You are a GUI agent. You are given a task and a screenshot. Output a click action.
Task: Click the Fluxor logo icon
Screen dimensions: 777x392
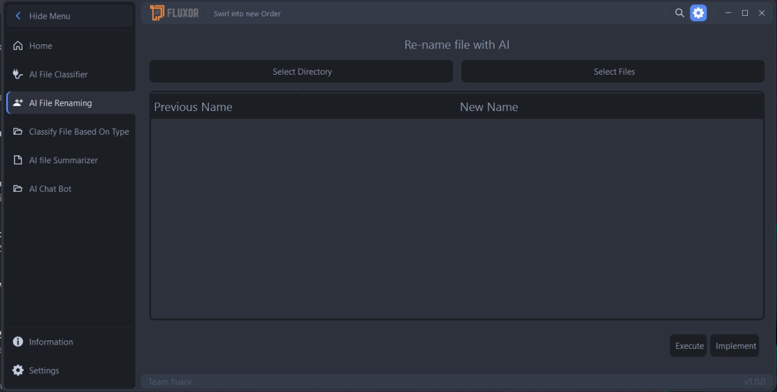click(157, 13)
